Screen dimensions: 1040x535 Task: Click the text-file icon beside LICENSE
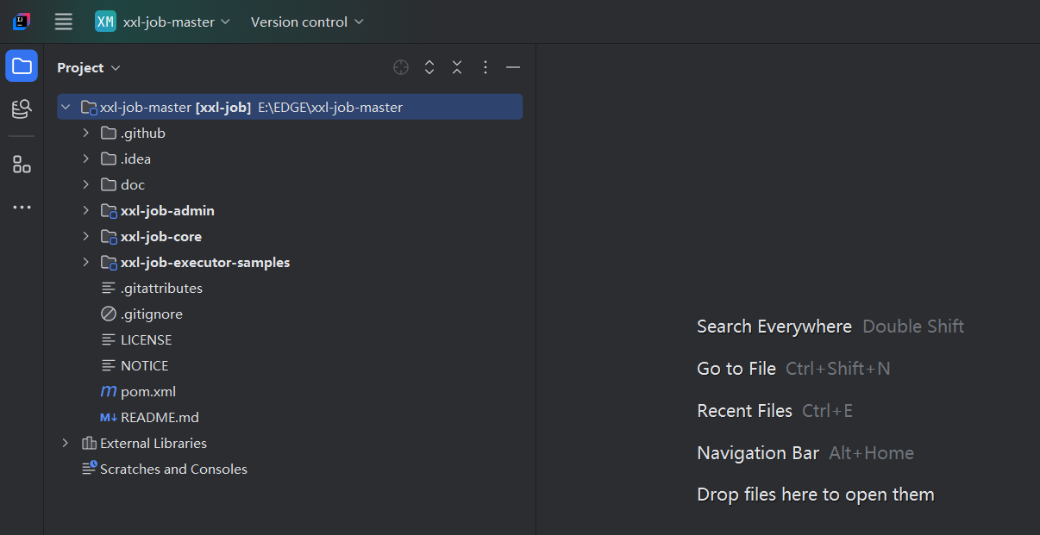(109, 340)
